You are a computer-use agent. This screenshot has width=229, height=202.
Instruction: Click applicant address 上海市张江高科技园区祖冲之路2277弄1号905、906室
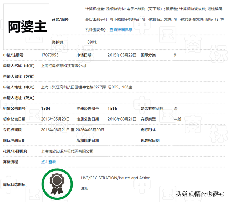pyautogui.click(x=87, y=87)
